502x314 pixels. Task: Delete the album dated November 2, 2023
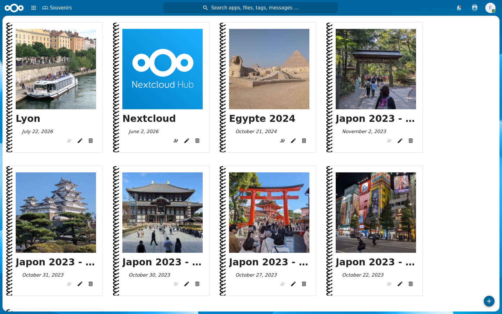tap(411, 141)
